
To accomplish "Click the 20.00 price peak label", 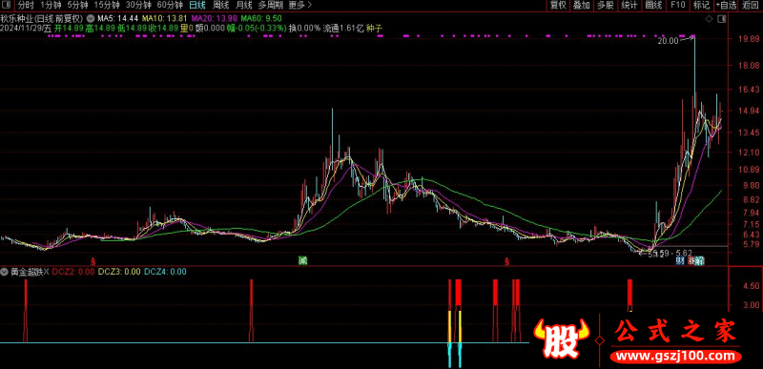I will coord(667,41).
